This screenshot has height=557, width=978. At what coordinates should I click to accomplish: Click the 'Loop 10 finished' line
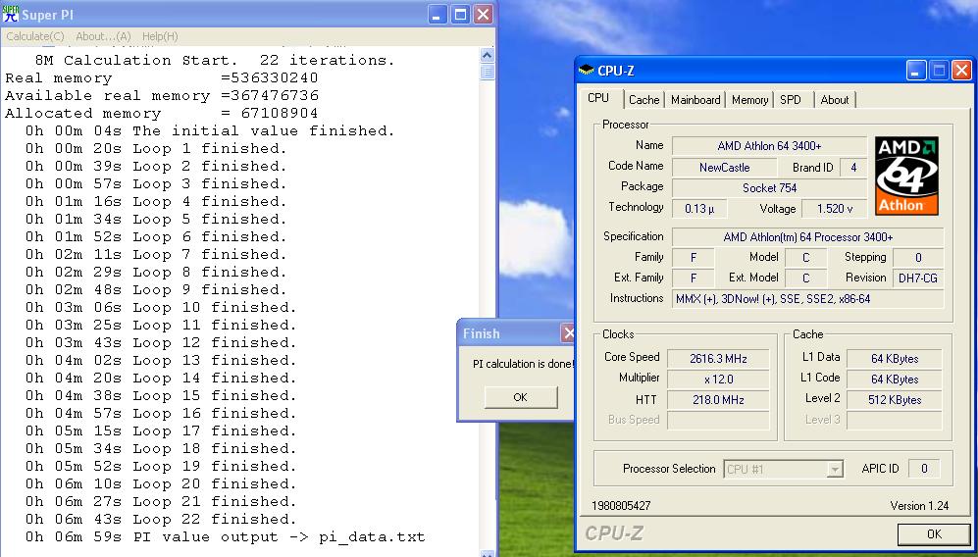(161, 308)
